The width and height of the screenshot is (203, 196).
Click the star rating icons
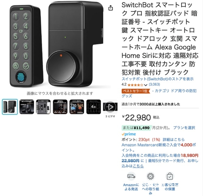[x=135, y=85]
